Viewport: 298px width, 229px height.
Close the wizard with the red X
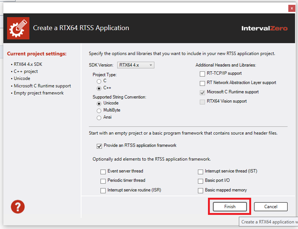[291, 9]
